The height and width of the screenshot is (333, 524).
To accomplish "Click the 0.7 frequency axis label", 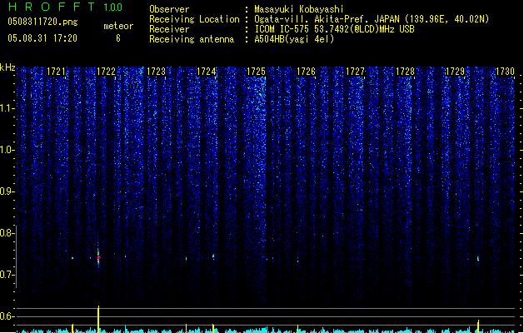I will coord(7,275).
